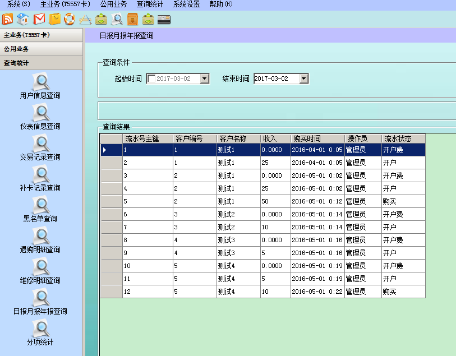Click the black credit card toolbar icon
Image resolution: width=456 pixels, height=356 pixels.
click(164, 20)
